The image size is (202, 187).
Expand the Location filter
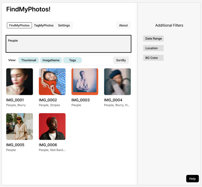pos(153,48)
